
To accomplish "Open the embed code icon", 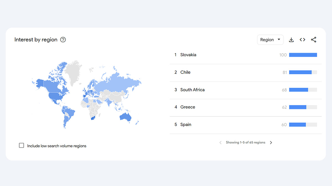I will [302, 40].
